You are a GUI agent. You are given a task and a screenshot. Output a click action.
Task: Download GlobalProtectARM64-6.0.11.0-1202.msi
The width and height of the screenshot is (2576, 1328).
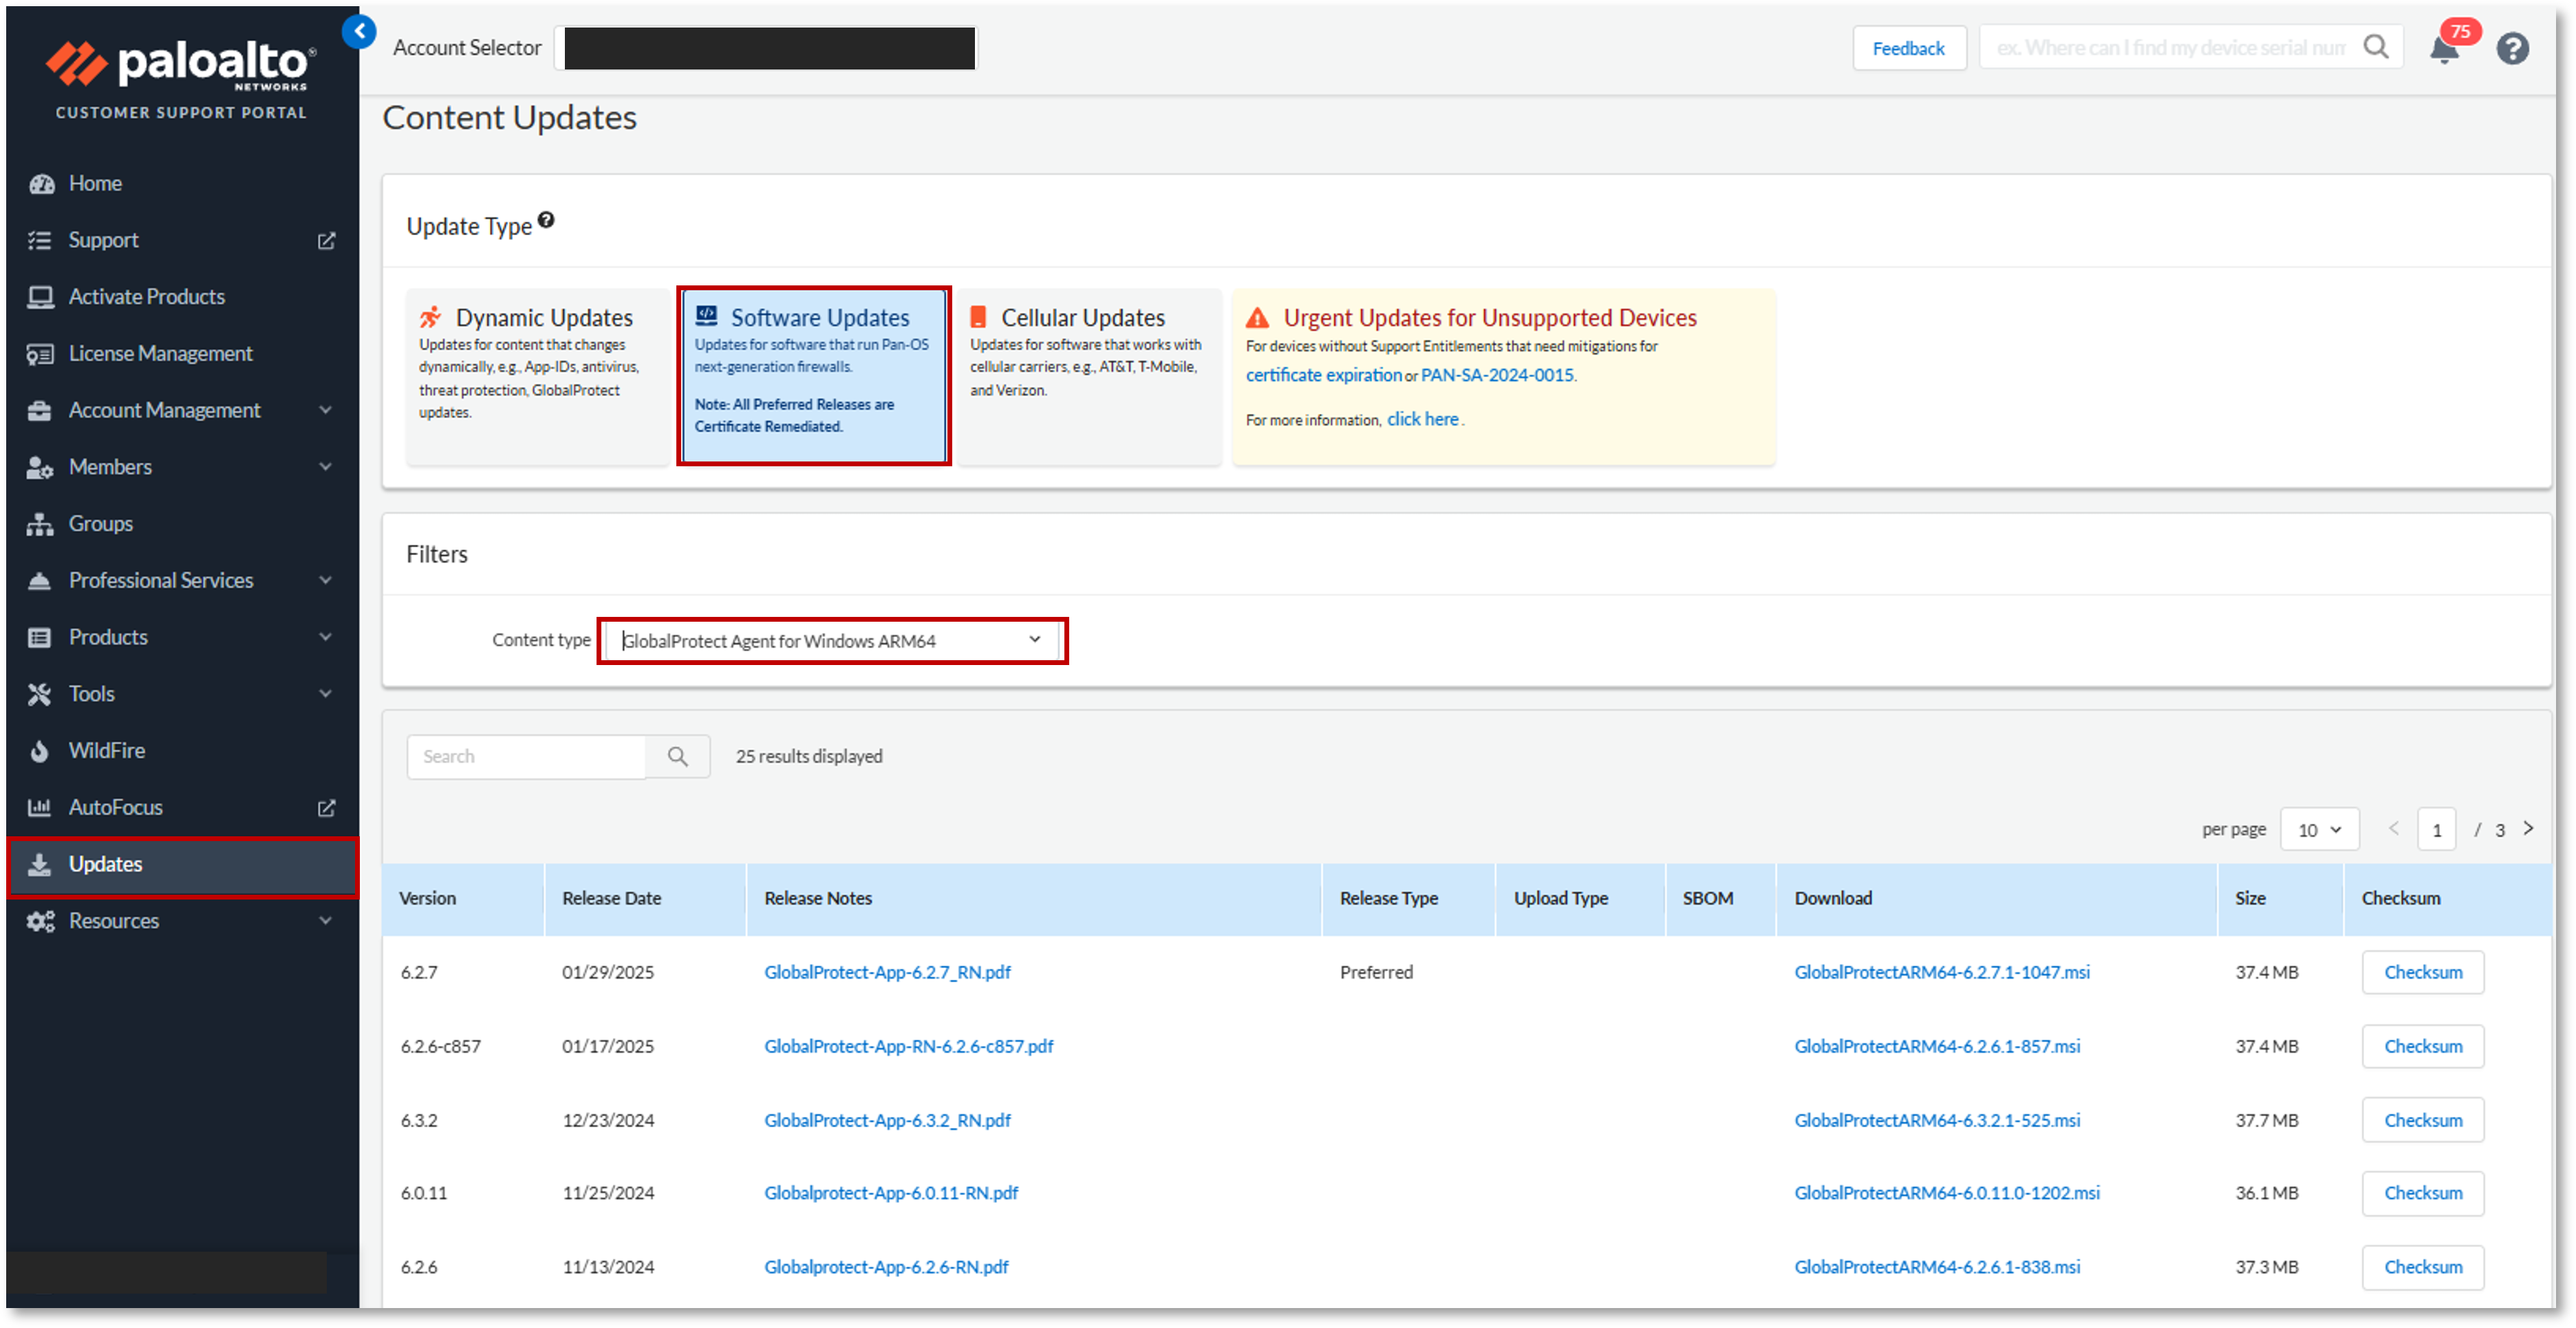(1946, 1194)
